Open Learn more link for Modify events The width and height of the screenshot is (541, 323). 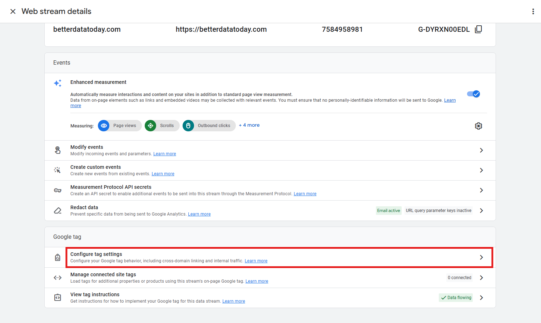coord(165,154)
